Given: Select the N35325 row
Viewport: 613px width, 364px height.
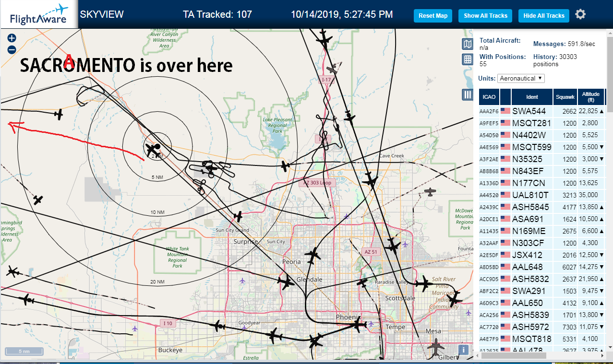Looking at the screenshot, I should tap(542, 159).
